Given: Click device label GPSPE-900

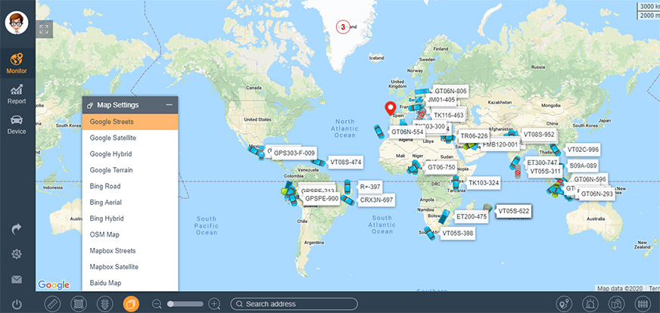Looking at the screenshot, I should pos(322,198).
